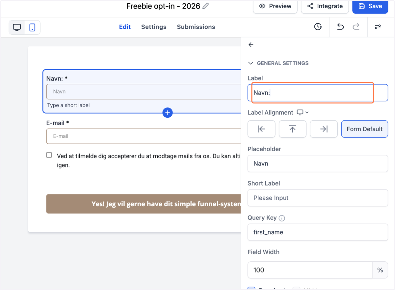Tick the email consent checkbox
The image size is (395, 290).
coord(49,155)
